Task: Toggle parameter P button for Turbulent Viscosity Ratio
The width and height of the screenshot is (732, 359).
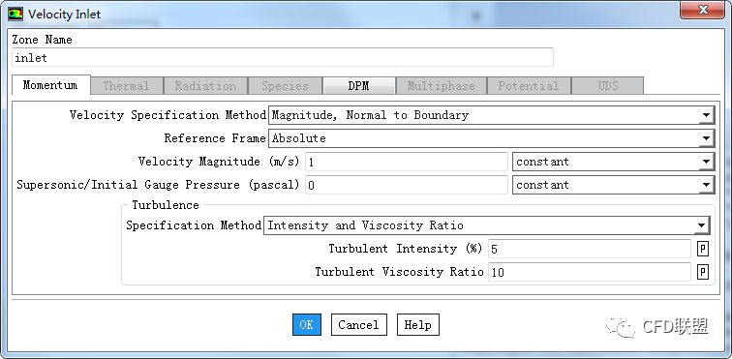Action: point(703,272)
